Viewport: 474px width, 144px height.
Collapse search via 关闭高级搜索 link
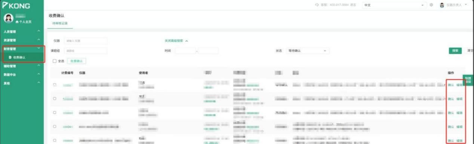[176, 41]
